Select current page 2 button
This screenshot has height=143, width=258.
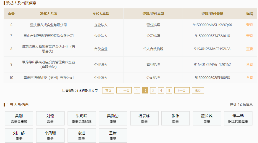(x=145, y=90)
